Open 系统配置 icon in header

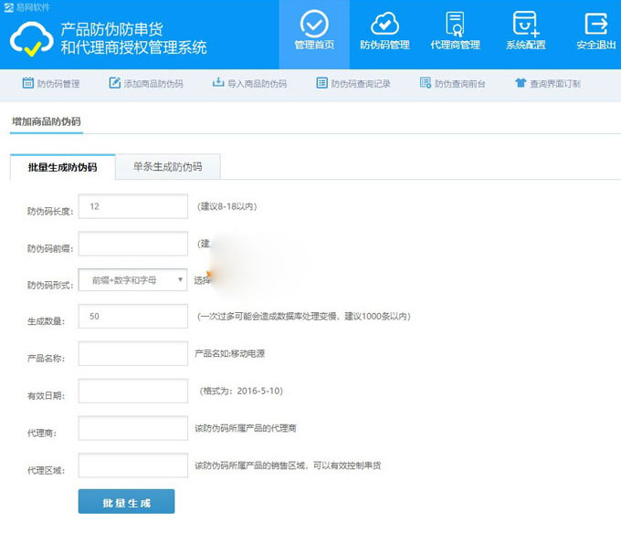[525, 24]
